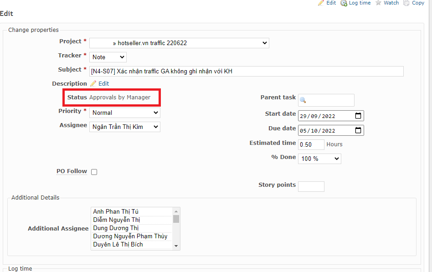Image resolution: width=432 pixels, height=272 pixels.
Task: Open the Due date calendar picker icon
Action: tap(358, 131)
